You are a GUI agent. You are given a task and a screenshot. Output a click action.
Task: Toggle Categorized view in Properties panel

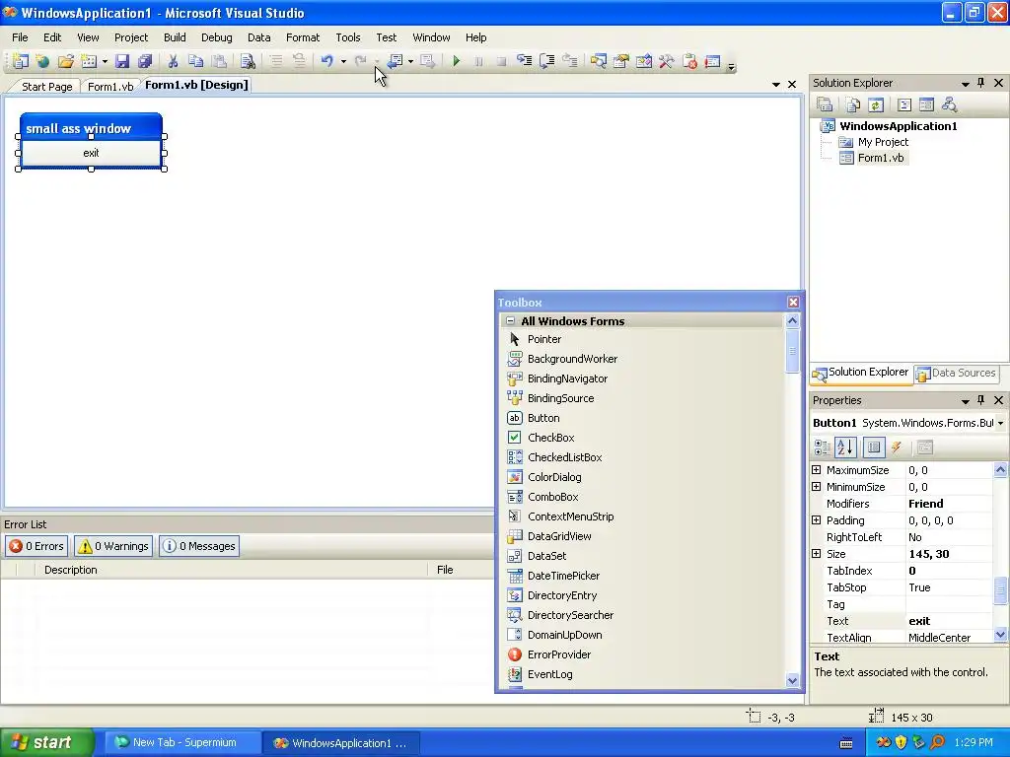pyautogui.click(x=823, y=447)
